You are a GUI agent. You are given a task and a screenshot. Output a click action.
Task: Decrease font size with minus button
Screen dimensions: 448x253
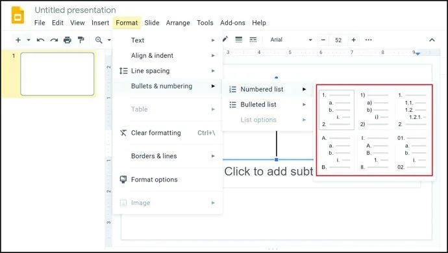pyautogui.click(x=323, y=40)
